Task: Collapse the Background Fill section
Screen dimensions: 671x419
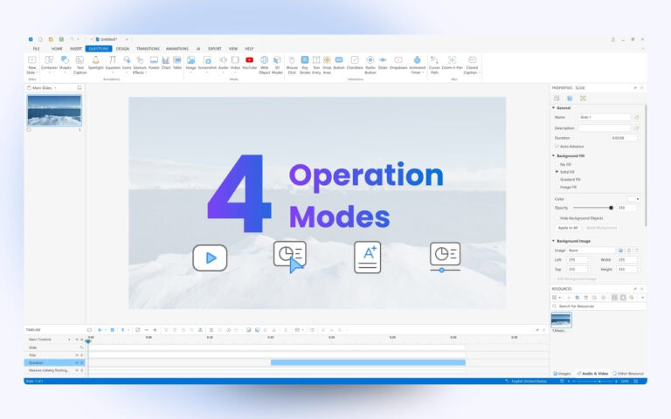Action: (x=553, y=156)
